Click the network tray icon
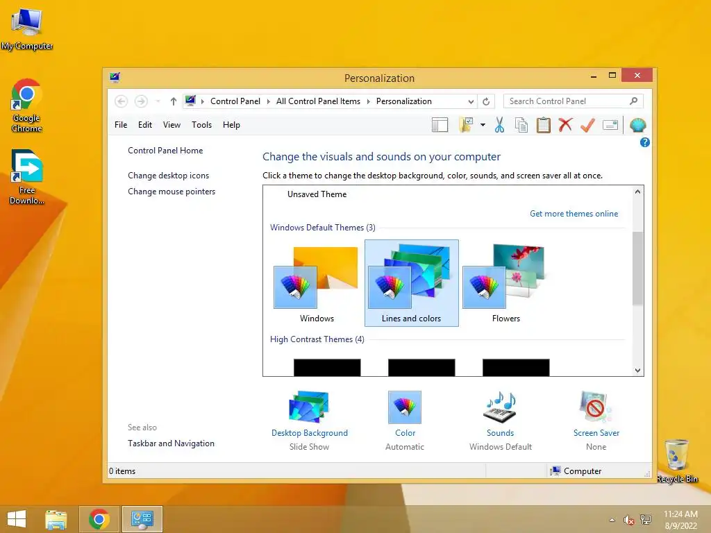The height and width of the screenshot is (533, 711). (x=645, y=519)
